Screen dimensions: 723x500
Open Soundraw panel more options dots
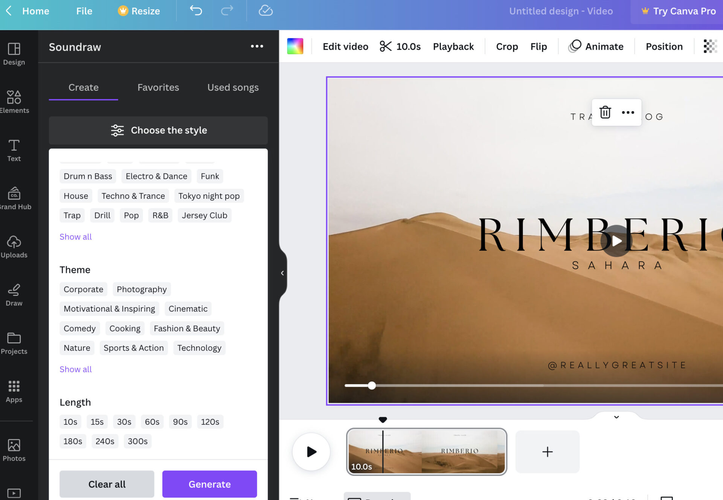[257, 46]
